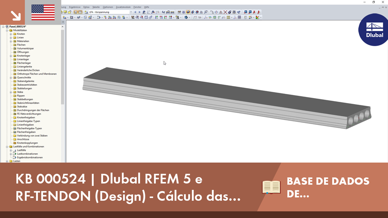Click the Materialien folder icon

[x=15, y=41]
